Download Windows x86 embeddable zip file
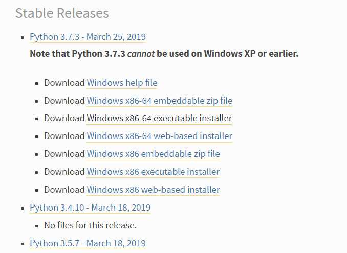The image size is (347, 253). [154, 154]
